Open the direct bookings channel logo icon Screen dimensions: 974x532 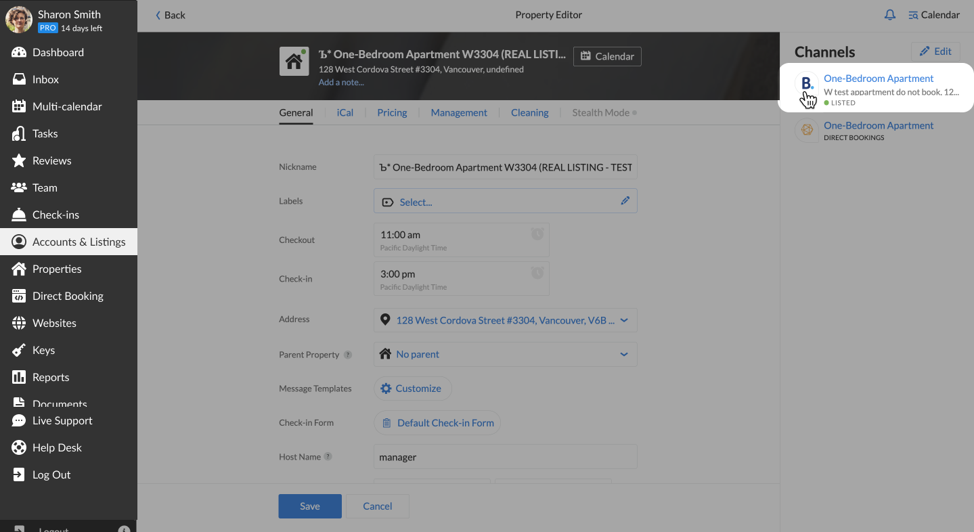807,131
